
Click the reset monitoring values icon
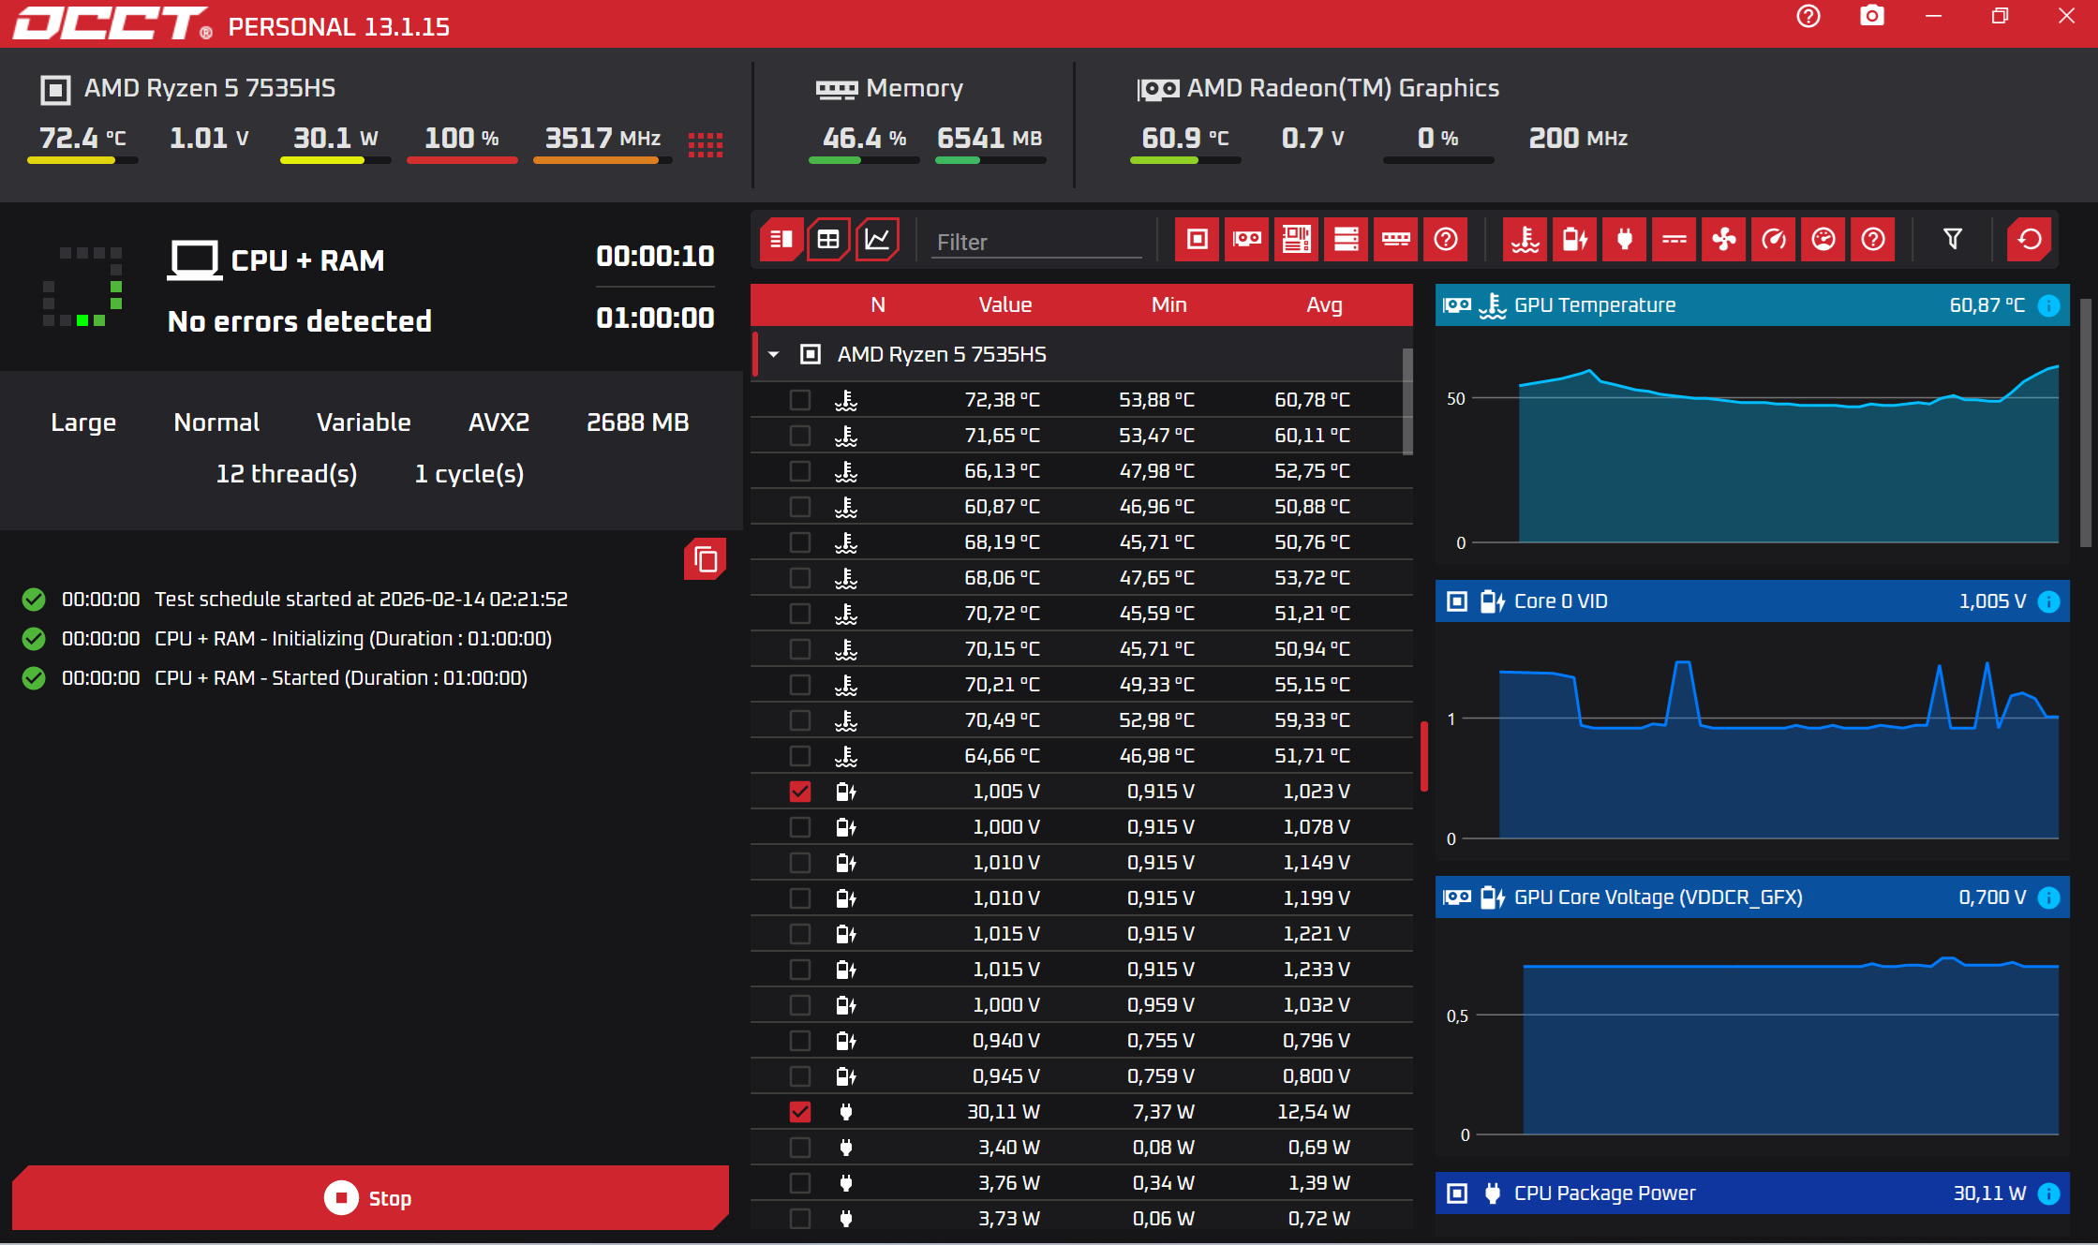(2029, 240)
